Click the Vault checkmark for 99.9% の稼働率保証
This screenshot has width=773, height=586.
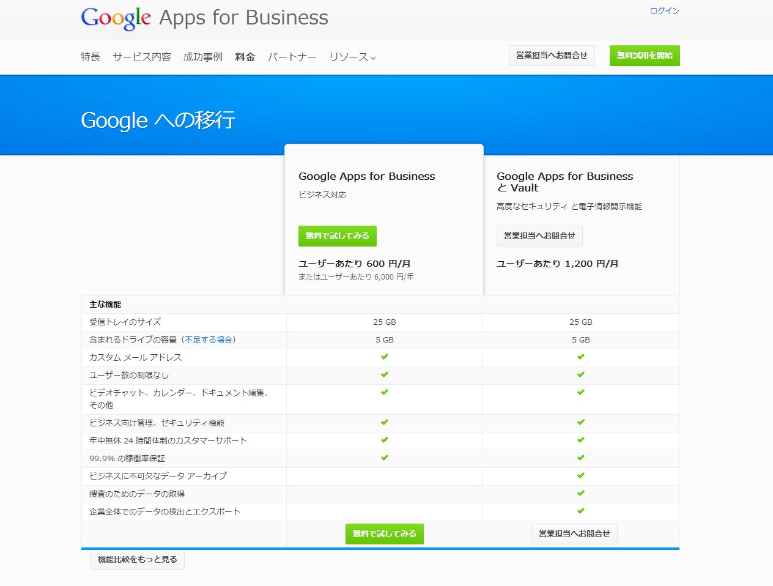click(x=581, y=458)
